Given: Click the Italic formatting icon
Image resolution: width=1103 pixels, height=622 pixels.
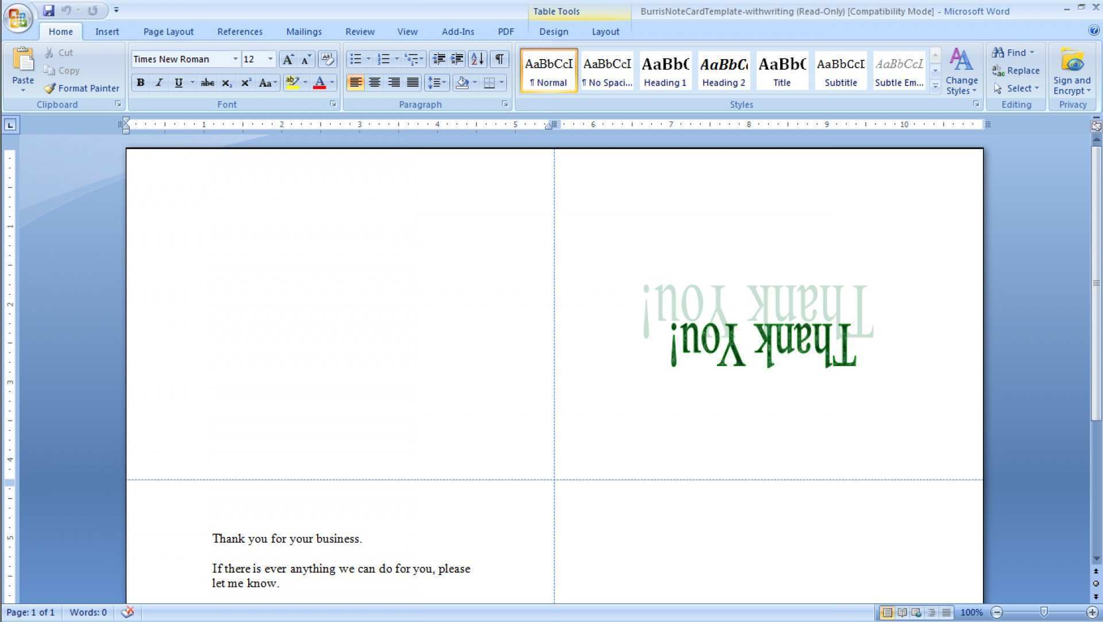Looking at the screenshot, I should coord(159,83).
